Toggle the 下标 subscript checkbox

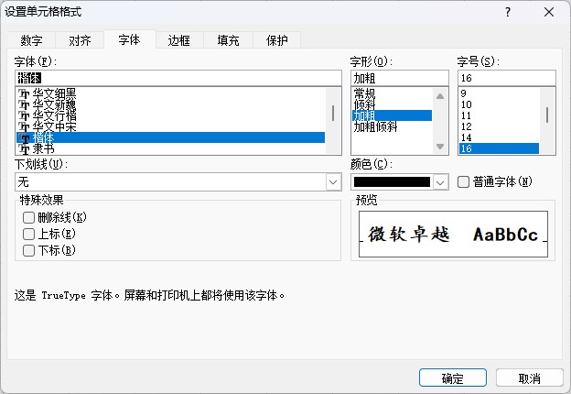click(x=28, y=250)
